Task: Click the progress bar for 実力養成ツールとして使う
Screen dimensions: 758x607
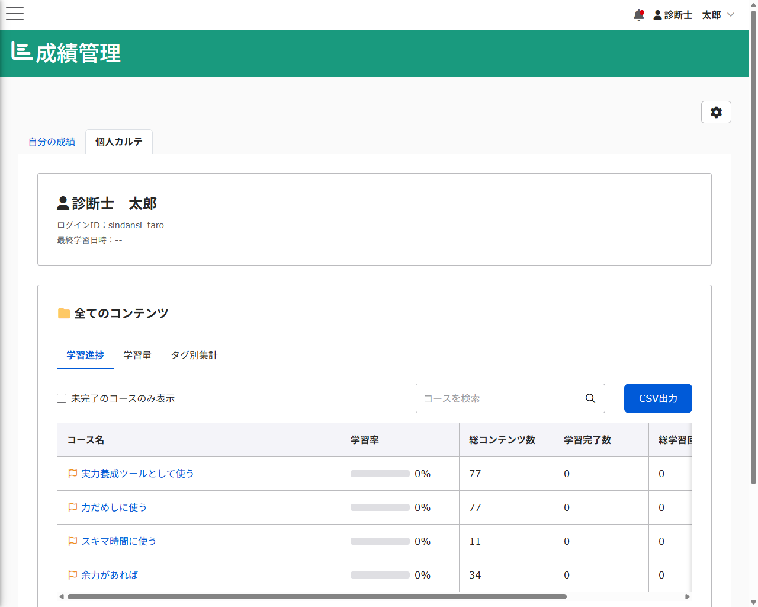Action: point(379,474)
